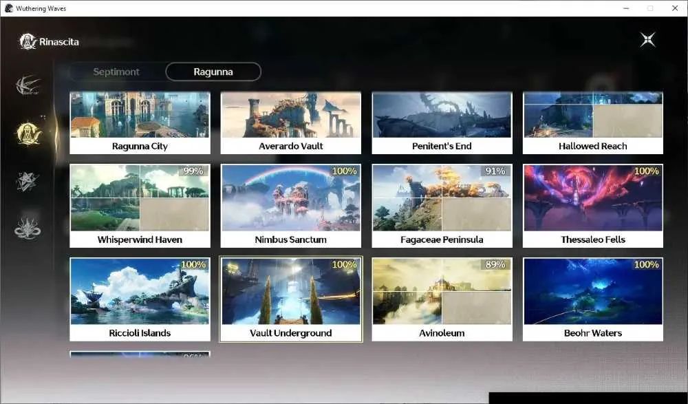Image resolution: width=688 pixels, height=404 pixels.
Task: Minimize the Wuthering Waves window
Action: (626, 8)
